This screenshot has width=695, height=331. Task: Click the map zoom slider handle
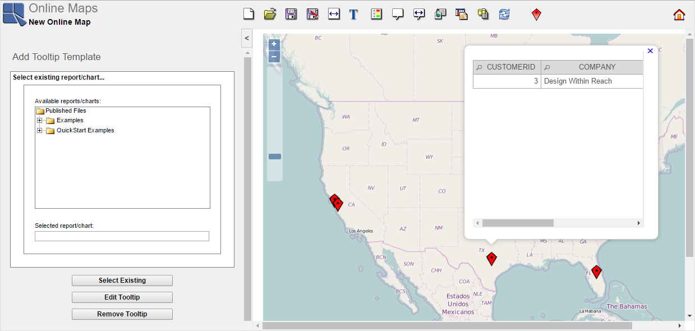coord(275,157)
